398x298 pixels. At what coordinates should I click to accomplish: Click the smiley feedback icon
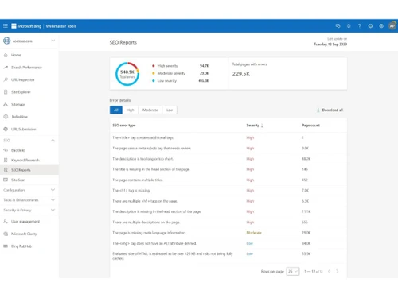coord(370,26)
